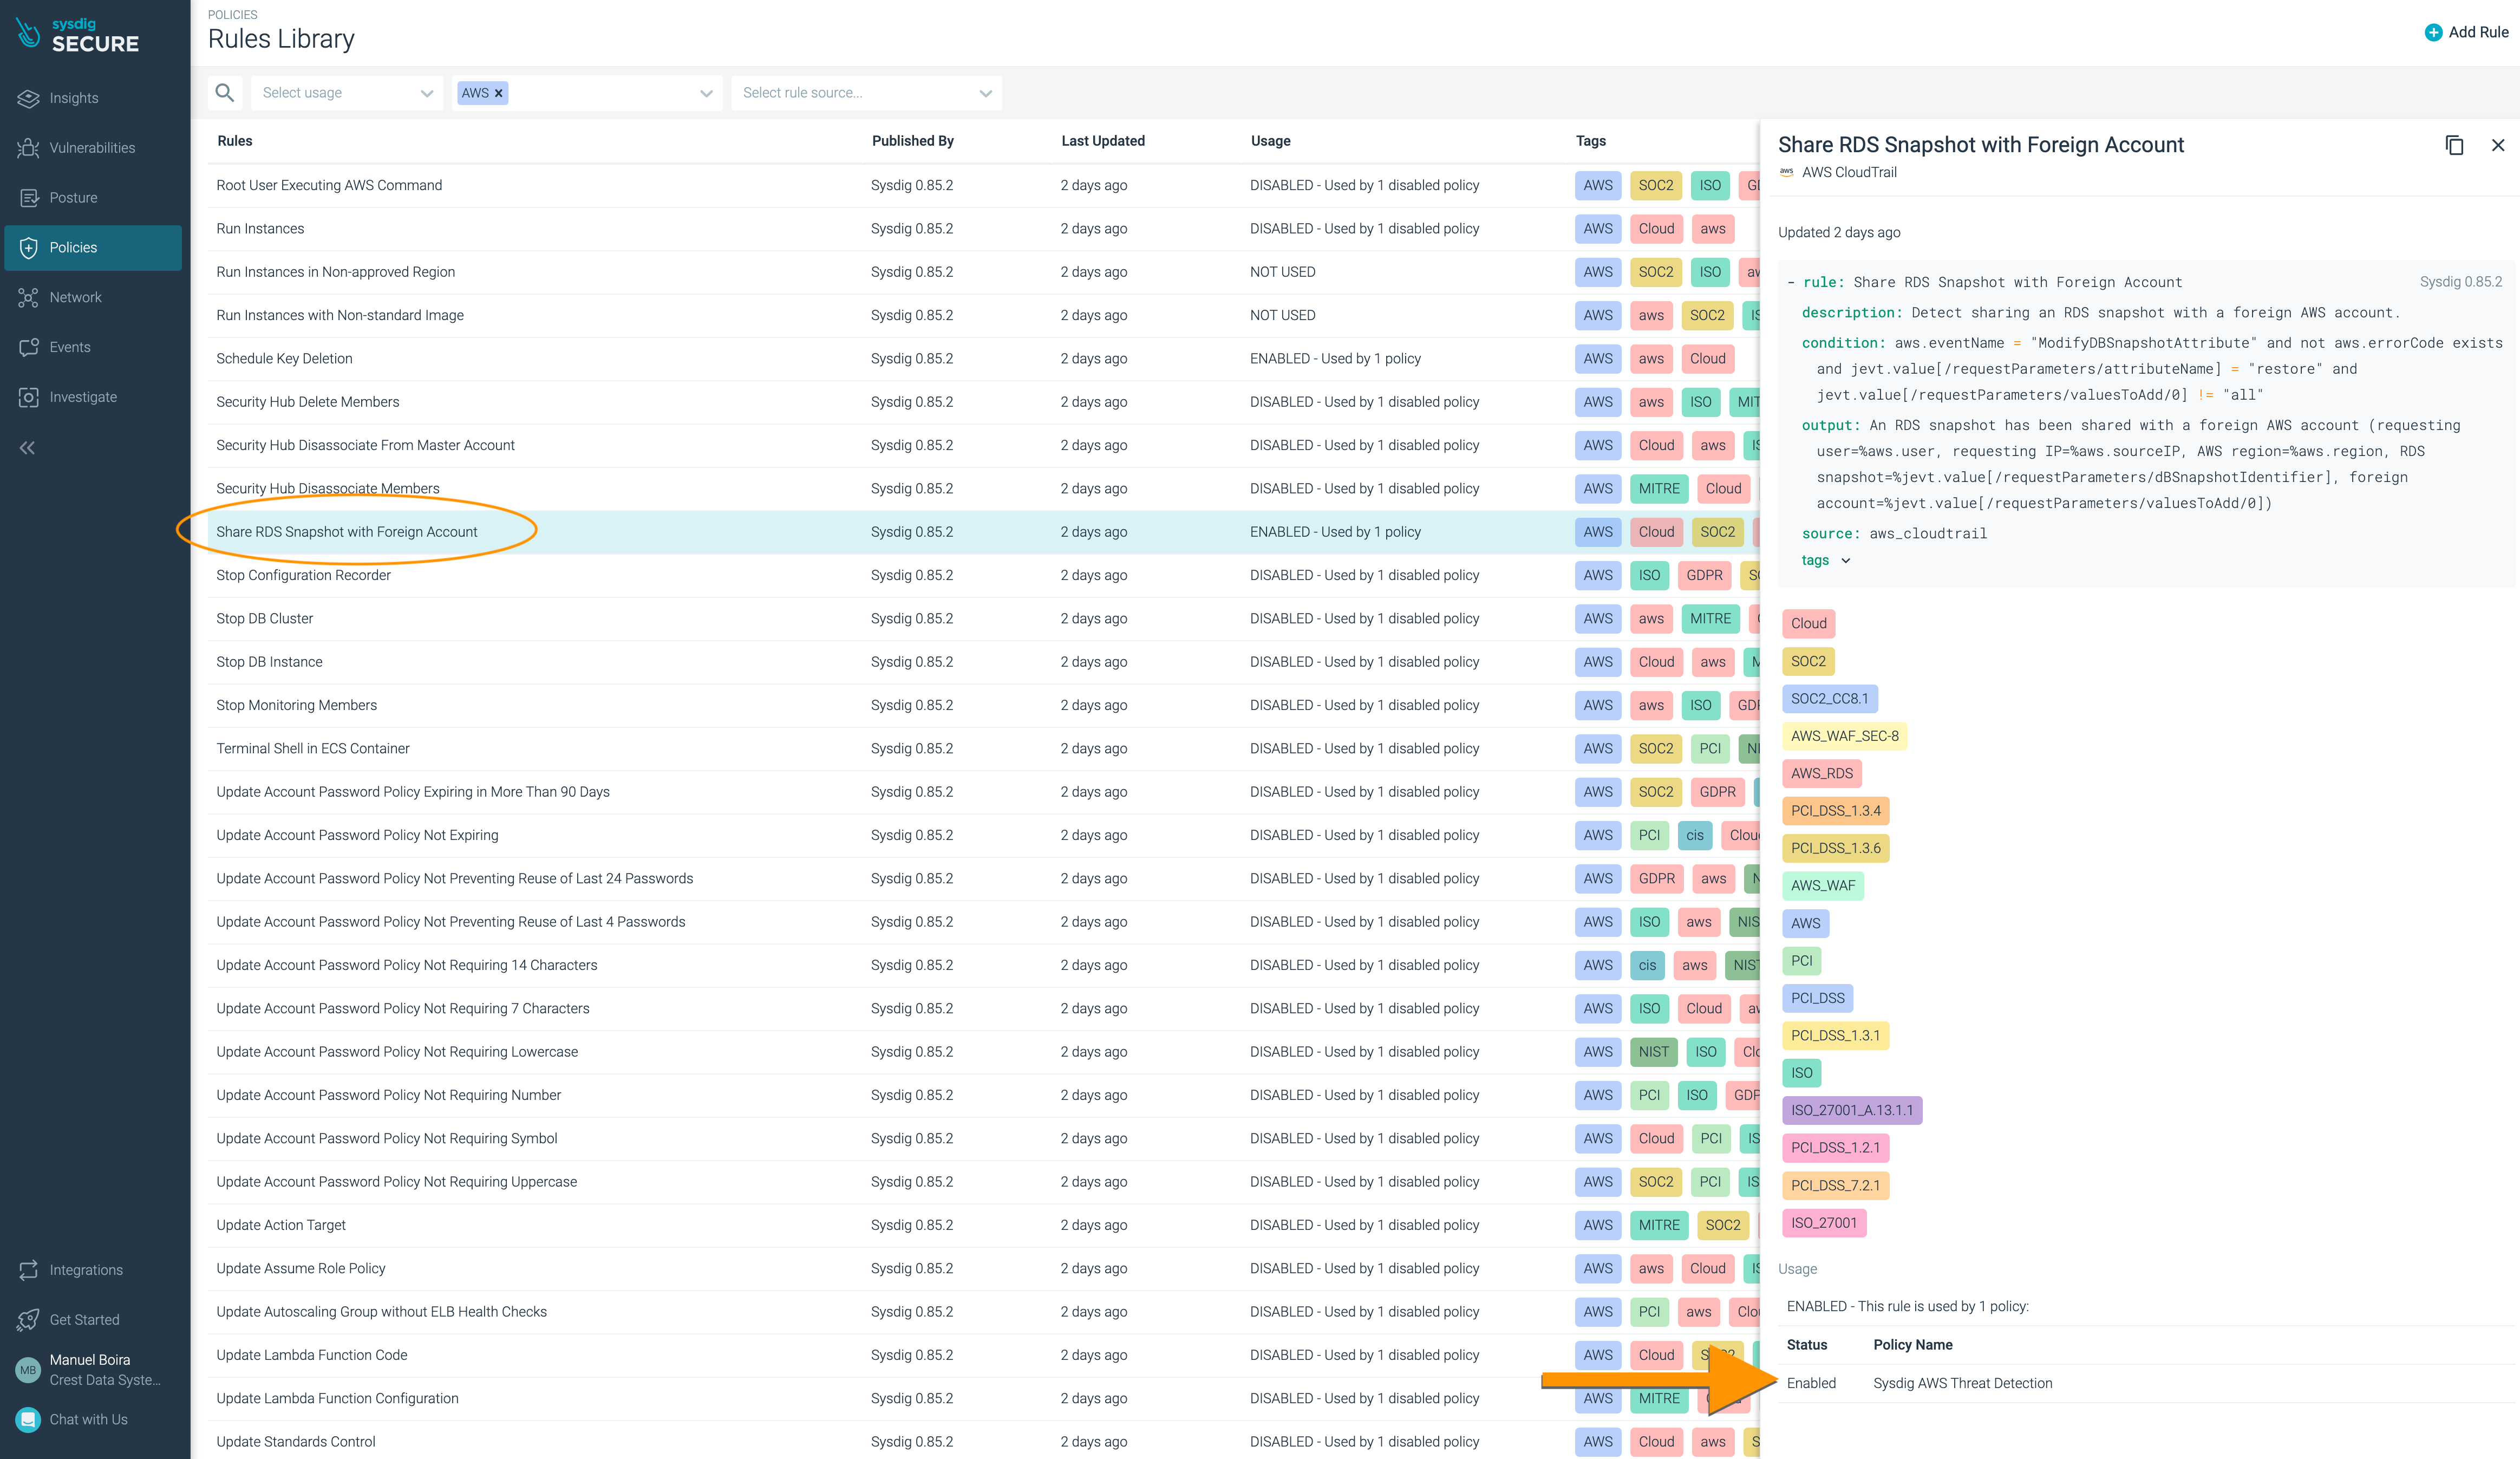The image size is (2520, 1459).
Task: Collapse the sidebar with double chevron
Action: (x=27, y=448)
